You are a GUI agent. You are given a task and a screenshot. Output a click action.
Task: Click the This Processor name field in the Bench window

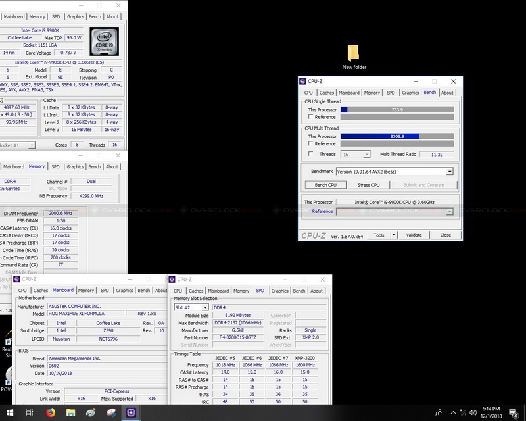click(395, 202)
